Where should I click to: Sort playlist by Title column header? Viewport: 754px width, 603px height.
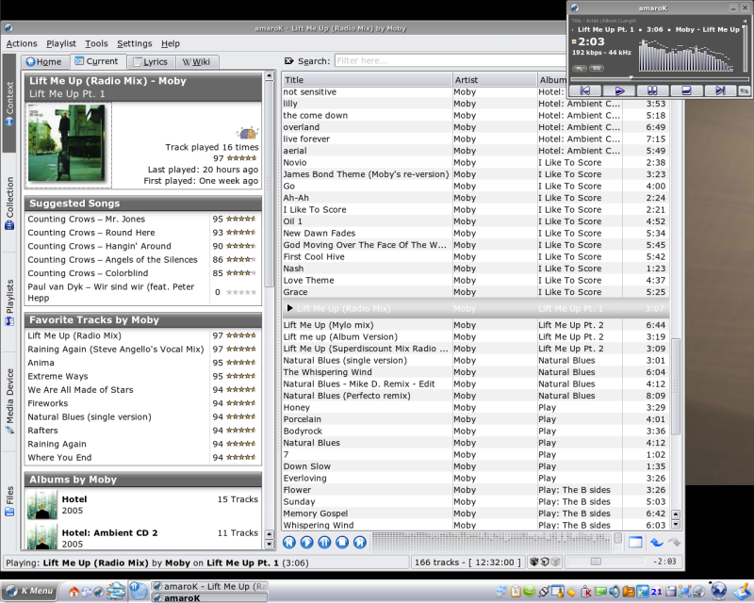(367, 80)
